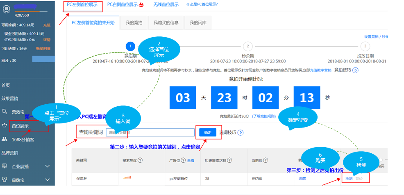Click the play icon beside 竞拍技巧
404x195 pixels.
355,70
